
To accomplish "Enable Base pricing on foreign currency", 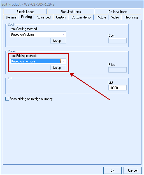I will pos(7,99).
